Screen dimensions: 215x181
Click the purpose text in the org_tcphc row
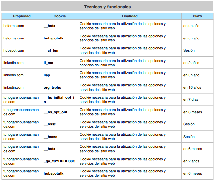click(123, 87)
